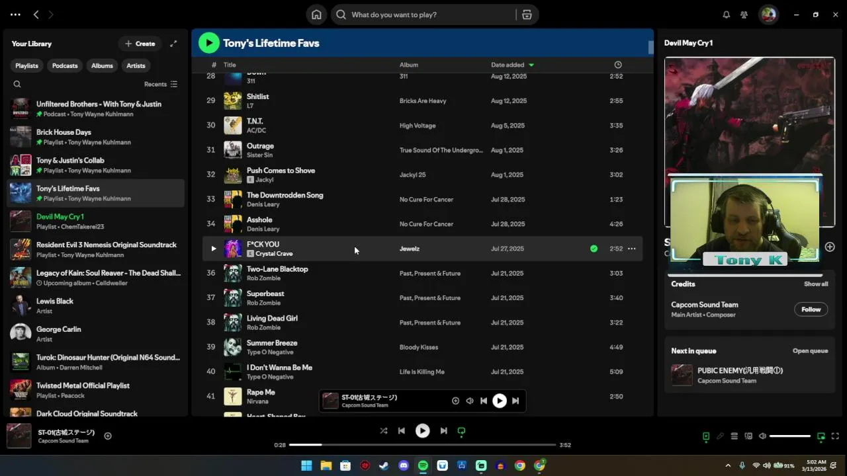Click volume icon in floating mini player

point(470,401)
